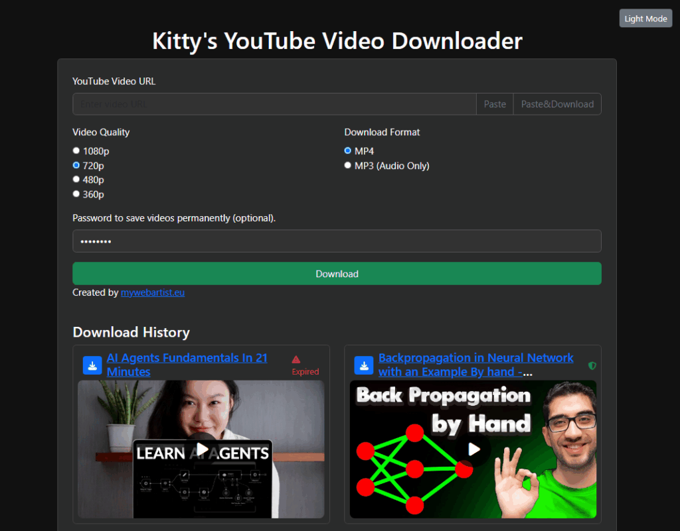This screenshot has height=531, width=680.
Task: Play the Learn AI Agents video
Action: tap(202, 449)
